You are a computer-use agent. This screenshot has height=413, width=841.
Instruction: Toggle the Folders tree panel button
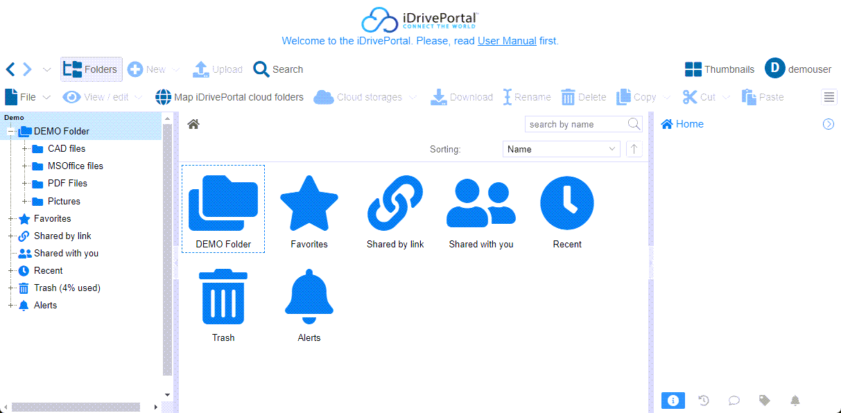point(91,69)
